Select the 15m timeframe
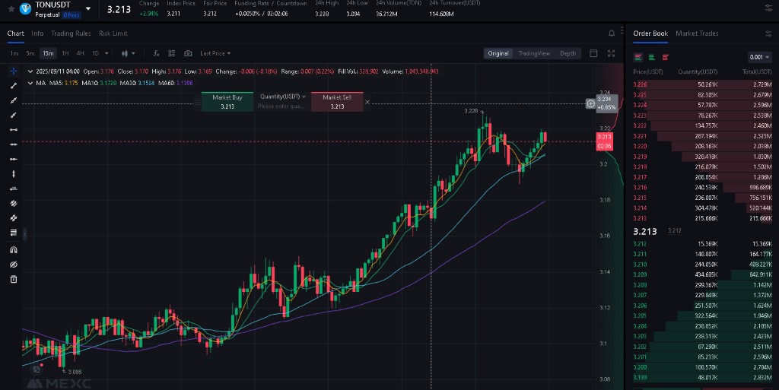779x390 pixels. pyautogui.click(x=48, y=53)
